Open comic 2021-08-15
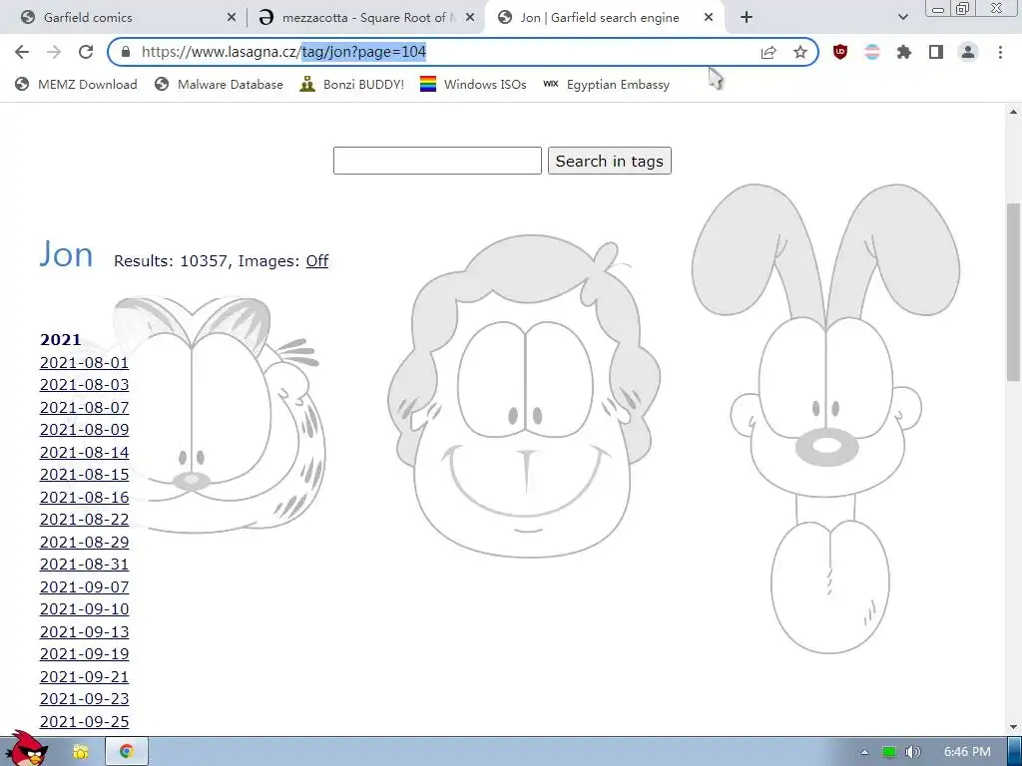 click(84, 475)
